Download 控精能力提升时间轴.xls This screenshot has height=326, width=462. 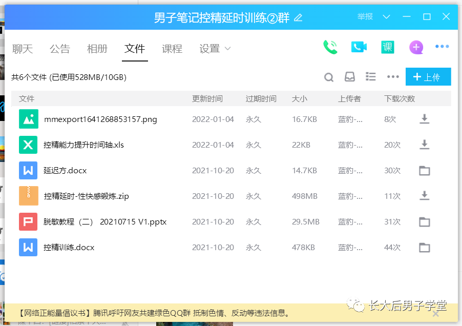tap(424, 145)
